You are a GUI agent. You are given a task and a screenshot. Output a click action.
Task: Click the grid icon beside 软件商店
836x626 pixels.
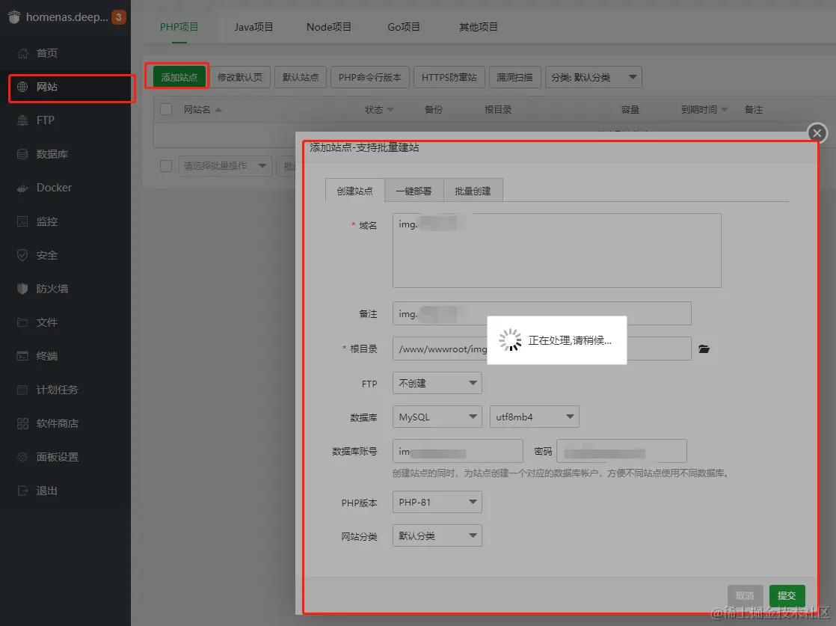tap(22, 423)
